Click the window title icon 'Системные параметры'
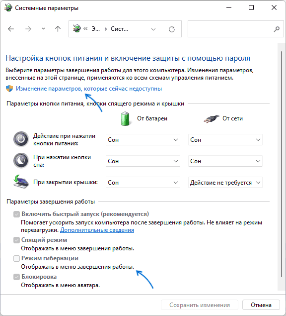This screenshot has height=316, width=286. [8, 8]
